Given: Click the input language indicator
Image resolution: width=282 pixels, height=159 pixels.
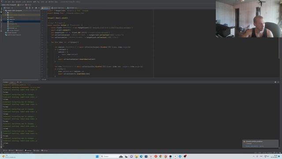Looking at the screenshot, I should [x=261, y=156].
